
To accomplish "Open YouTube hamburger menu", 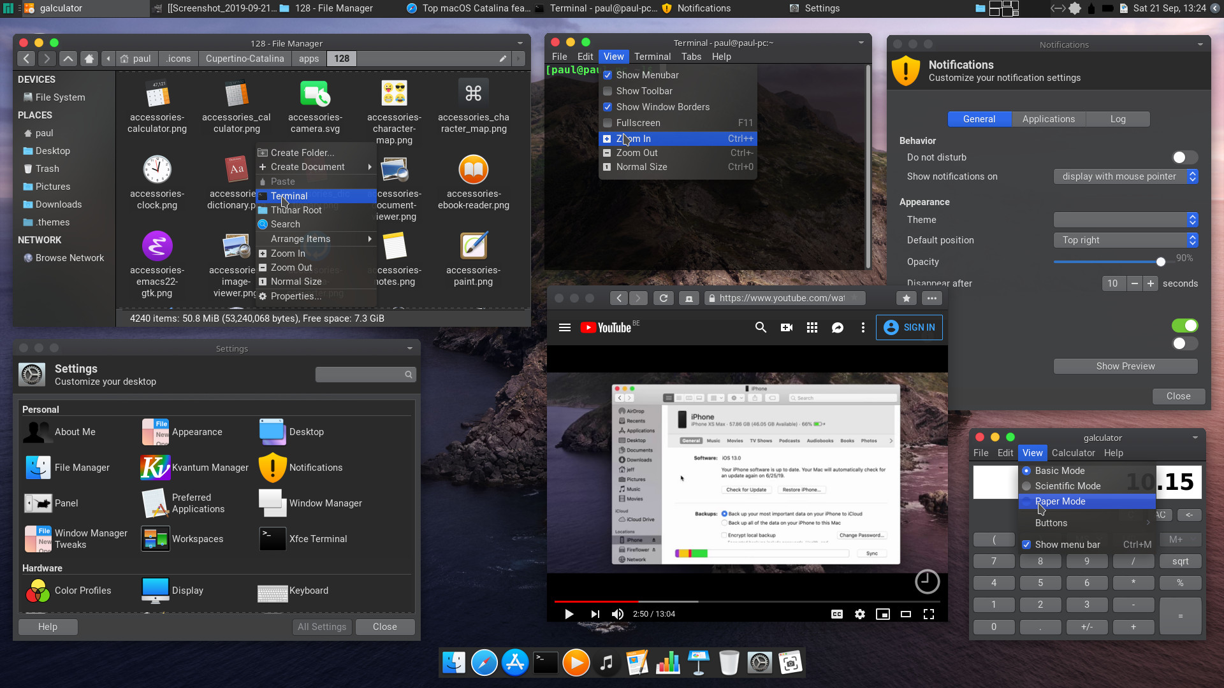I will [564, 327].
